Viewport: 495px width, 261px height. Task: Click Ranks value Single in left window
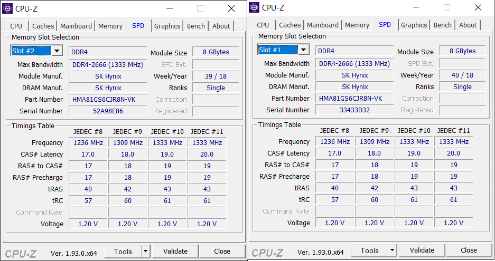tap(216, 88)
